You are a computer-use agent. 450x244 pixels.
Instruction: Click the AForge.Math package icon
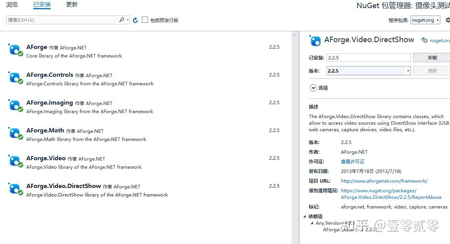[15, 133]
